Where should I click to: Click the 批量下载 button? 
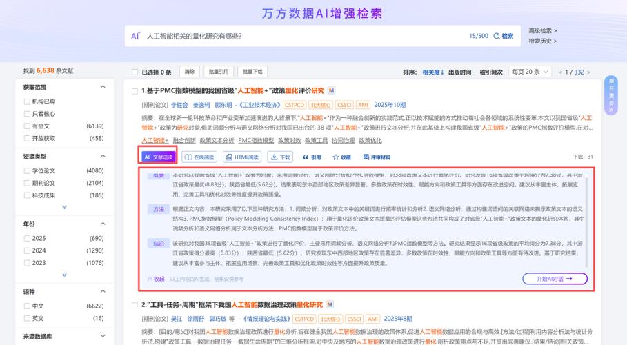[x=252, y=72]
